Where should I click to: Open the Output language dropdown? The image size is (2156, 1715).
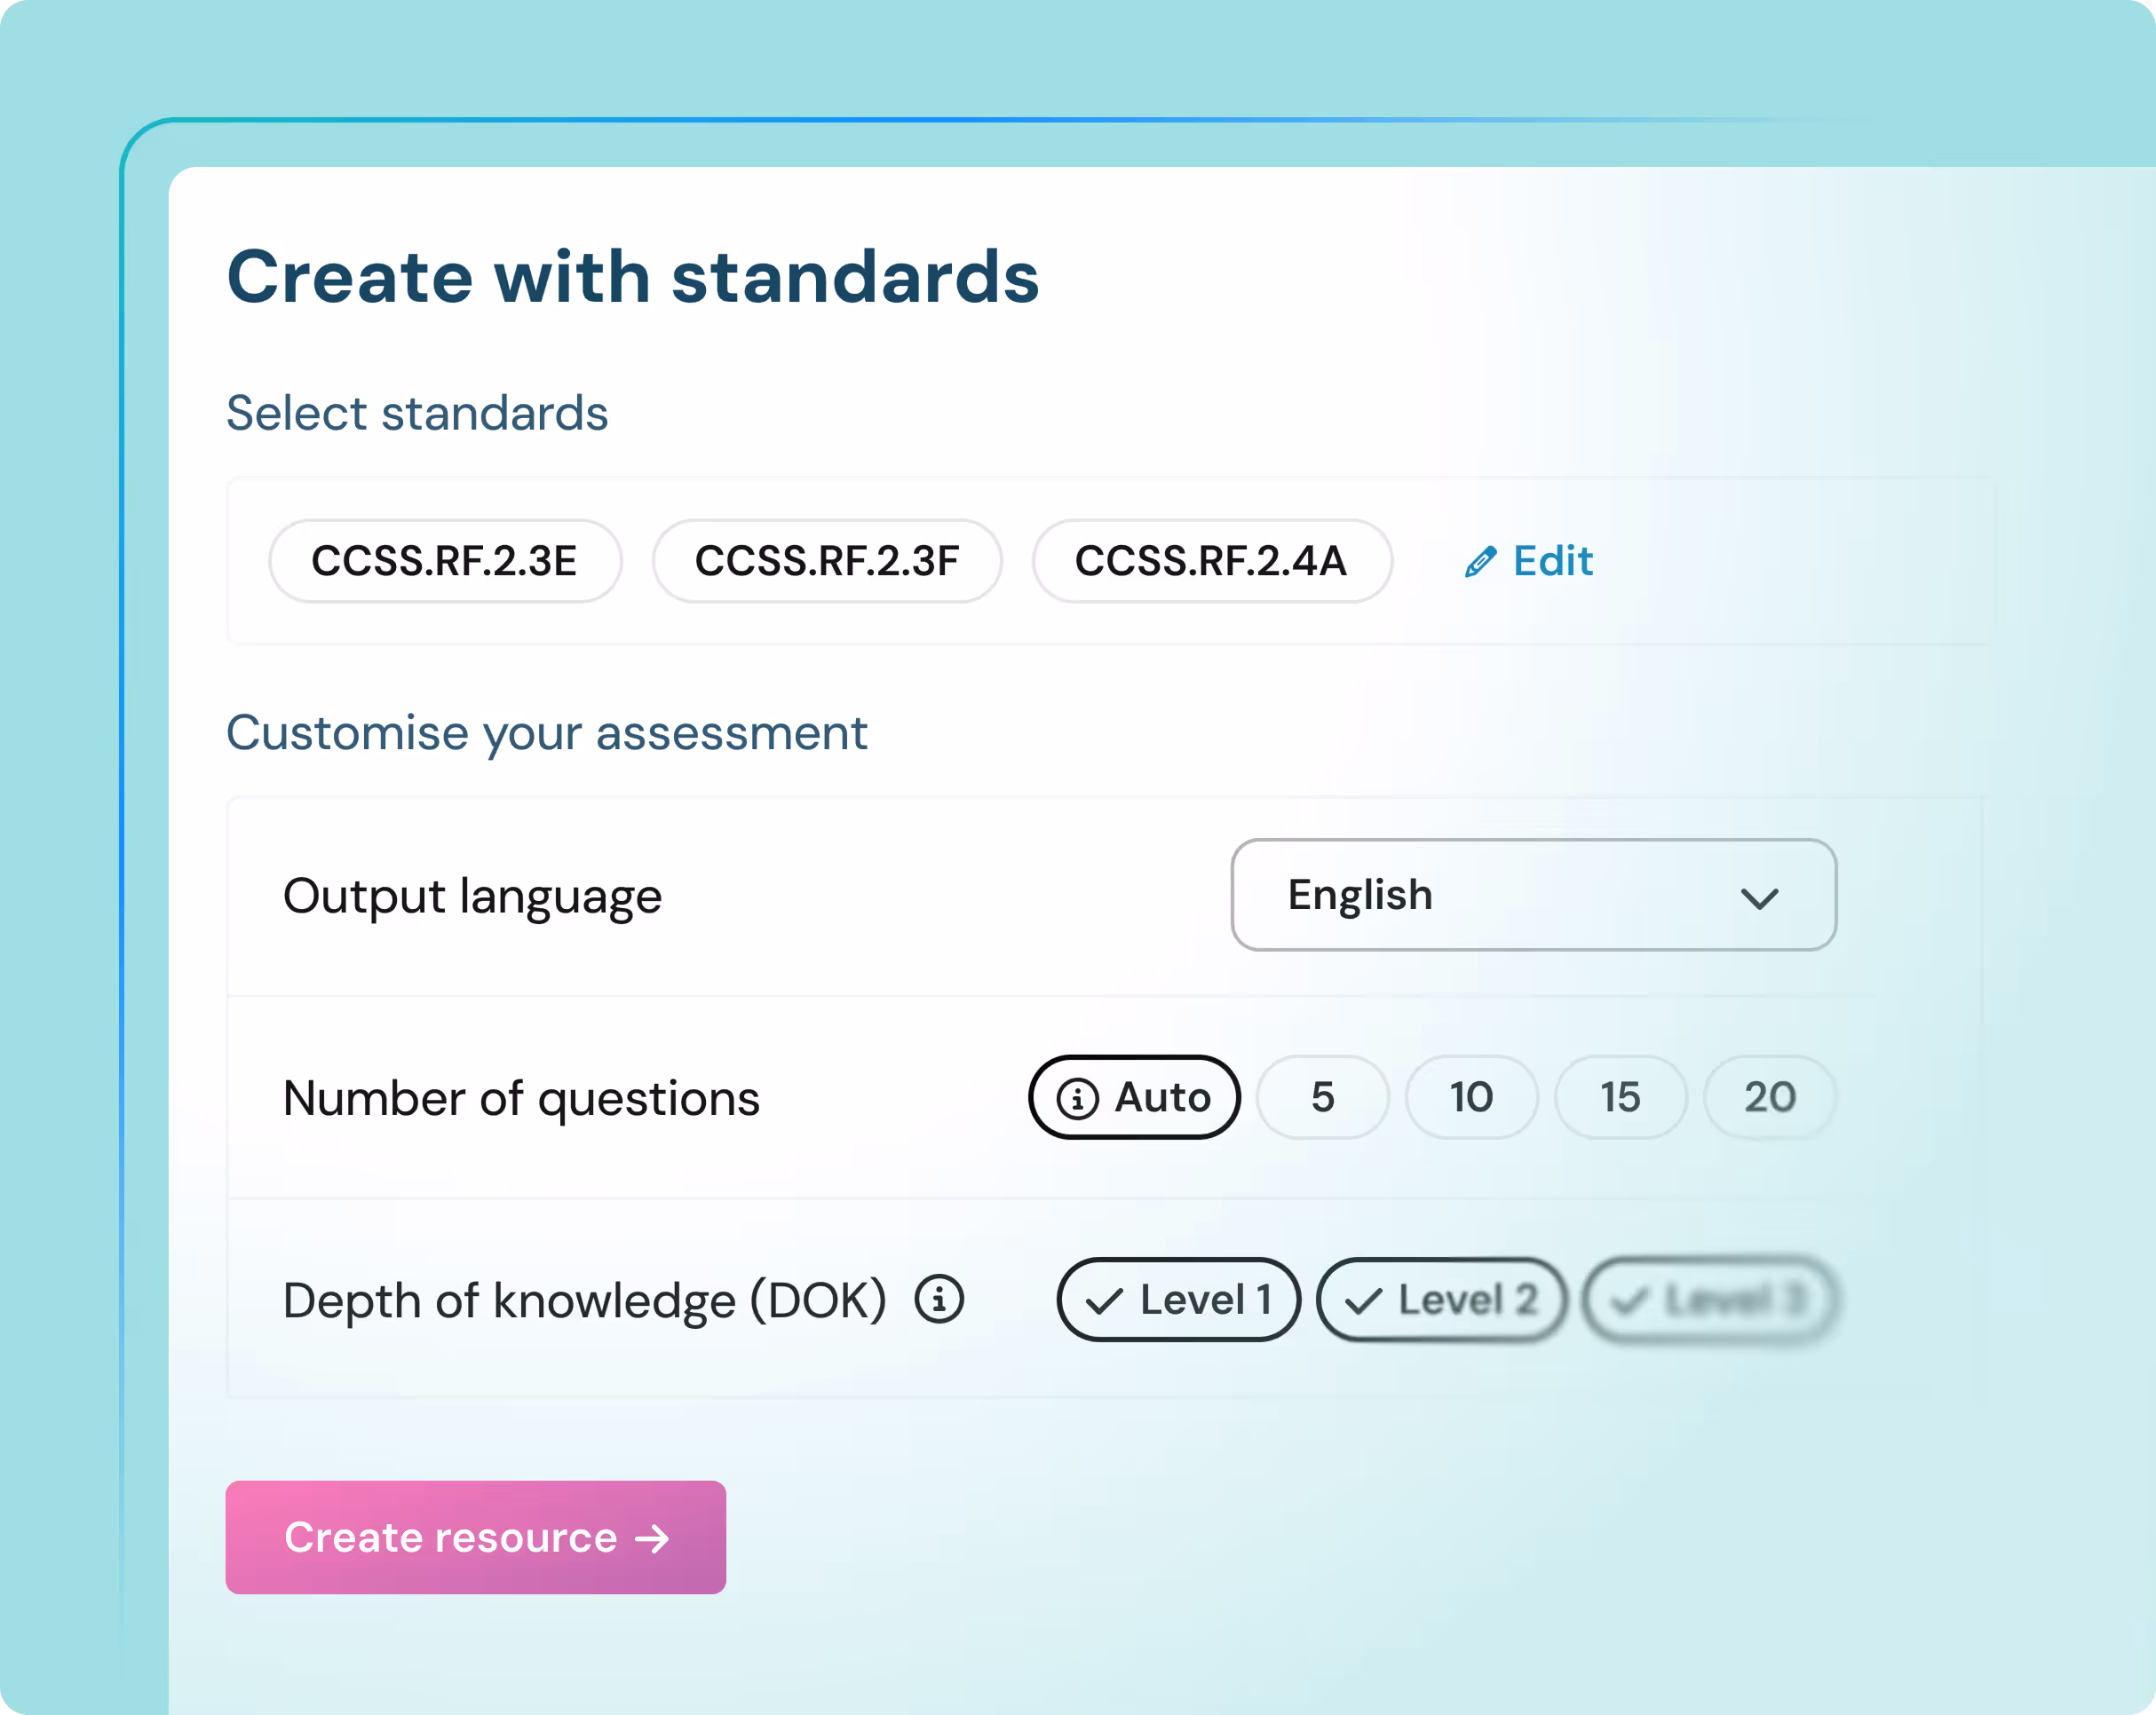pyautogui.click(x=1532, y=895)
